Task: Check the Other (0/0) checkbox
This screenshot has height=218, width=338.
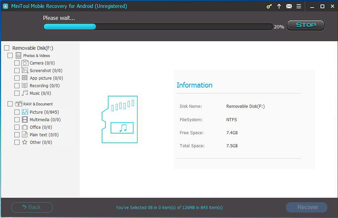Action: (17, 142)
